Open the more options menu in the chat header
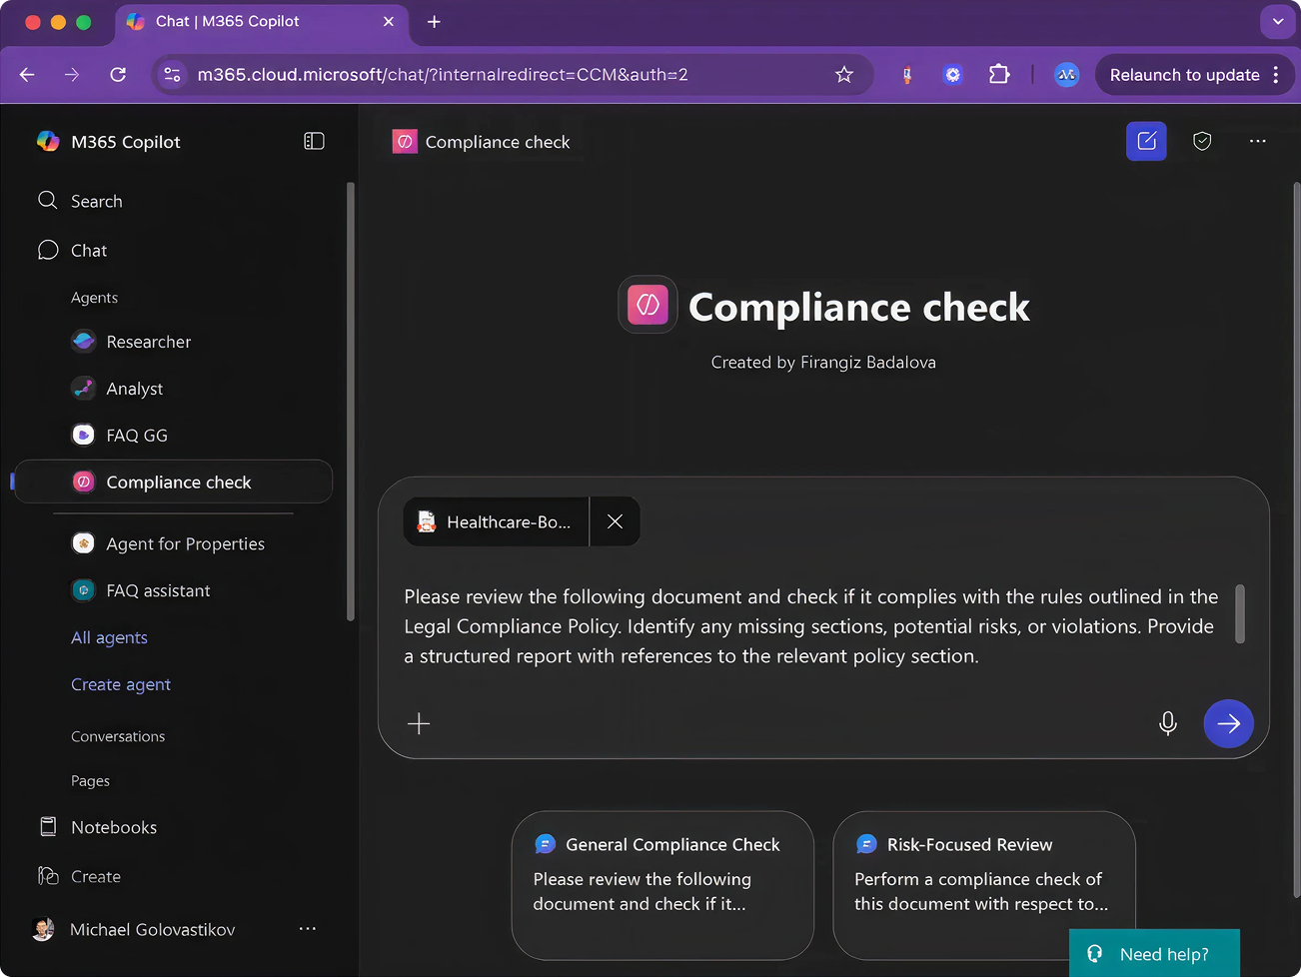 (x=1257, y=141)
